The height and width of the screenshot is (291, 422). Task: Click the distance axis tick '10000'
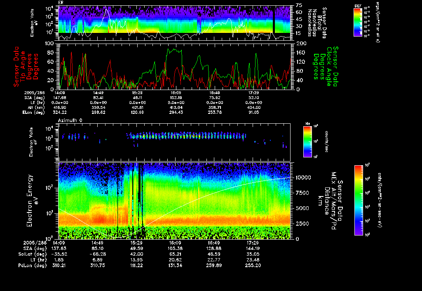click(x=303, y=178)
